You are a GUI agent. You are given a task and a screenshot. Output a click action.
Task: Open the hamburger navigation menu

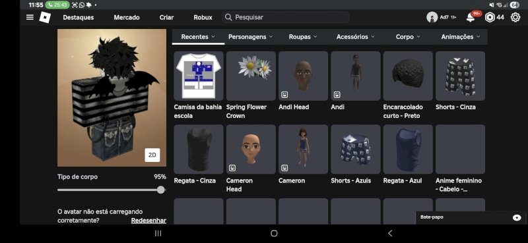pyautogui.click(x=30, y=17)
